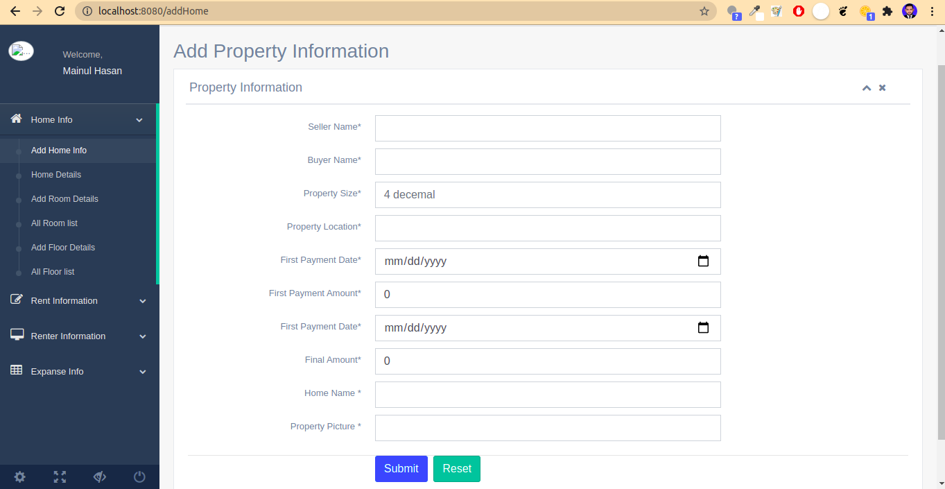
Task: Toggle fullscreen using the expand-arrows icon
Action: click(x=60, y=477)
